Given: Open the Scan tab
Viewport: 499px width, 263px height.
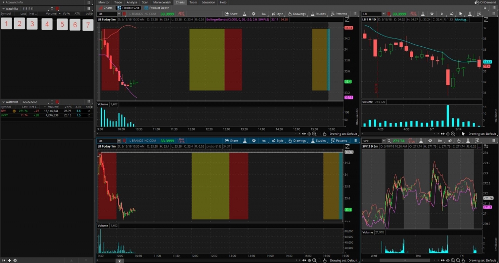Looking at the screenshot, I should [145, 2].
